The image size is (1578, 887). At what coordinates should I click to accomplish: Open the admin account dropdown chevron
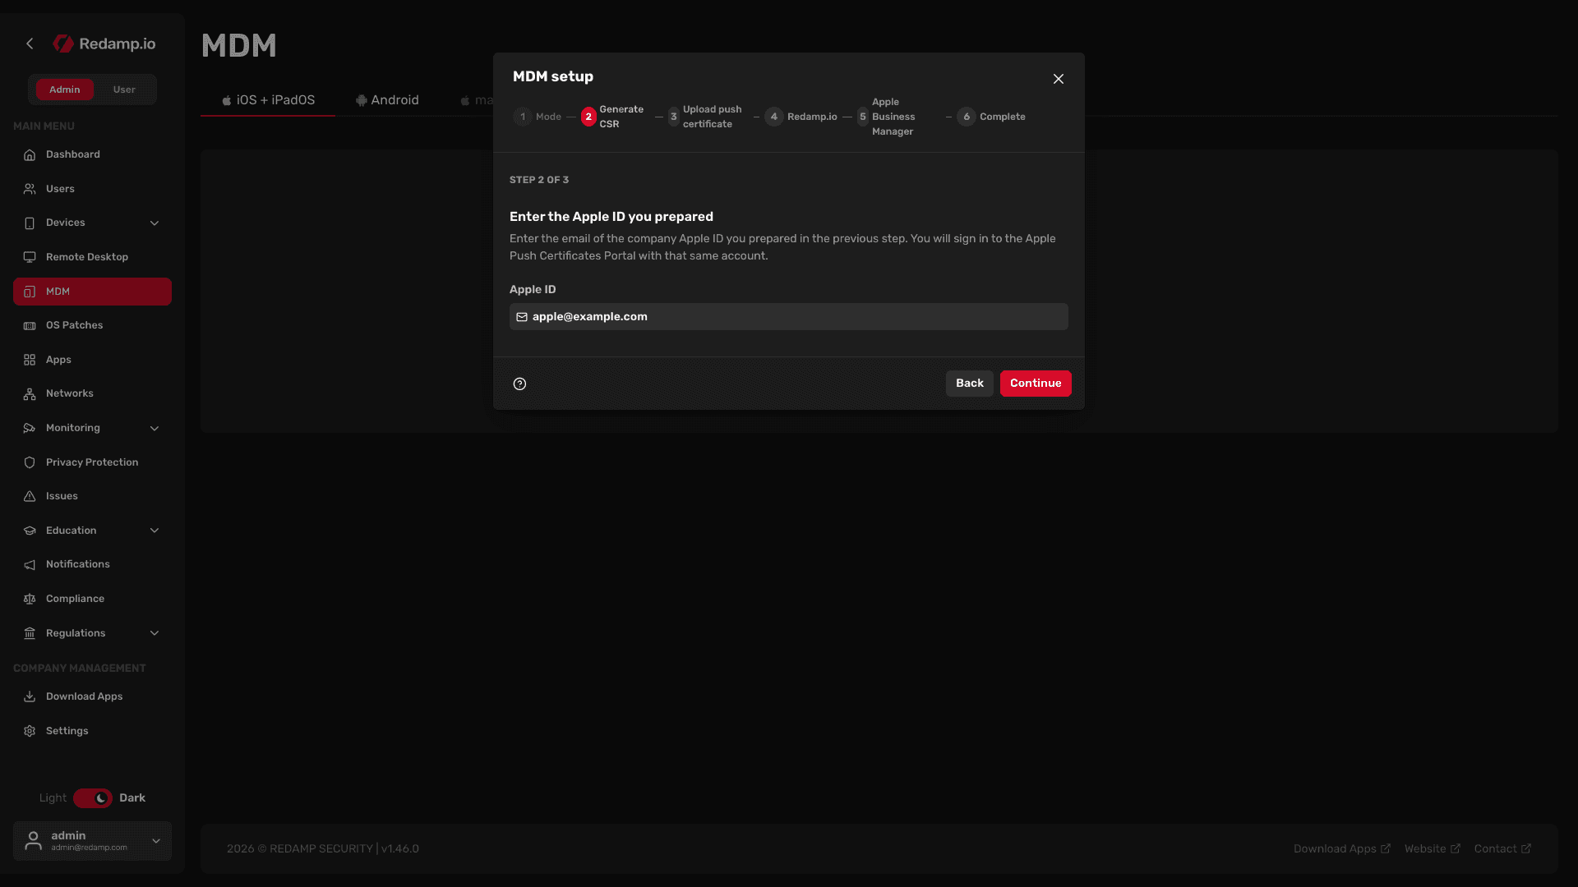click(x=156, y=841)
